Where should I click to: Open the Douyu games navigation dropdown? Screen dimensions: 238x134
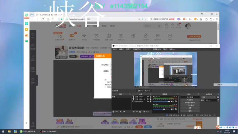pyautogui.click(x=104, y=26)
